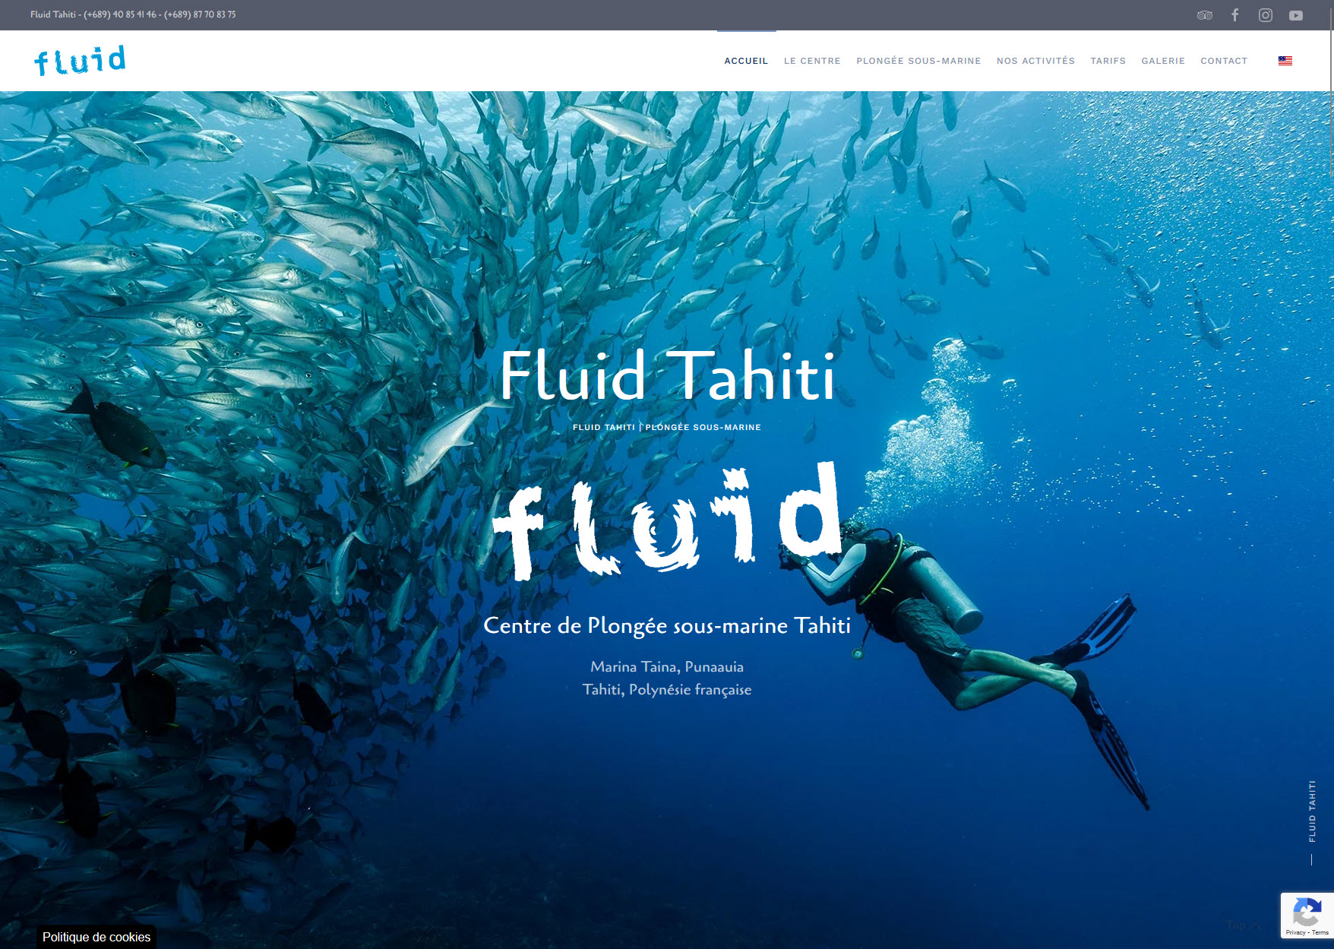The image size is (1334, 949).
Task: Click the phone number in the top bar
Action: coord(119,14)
